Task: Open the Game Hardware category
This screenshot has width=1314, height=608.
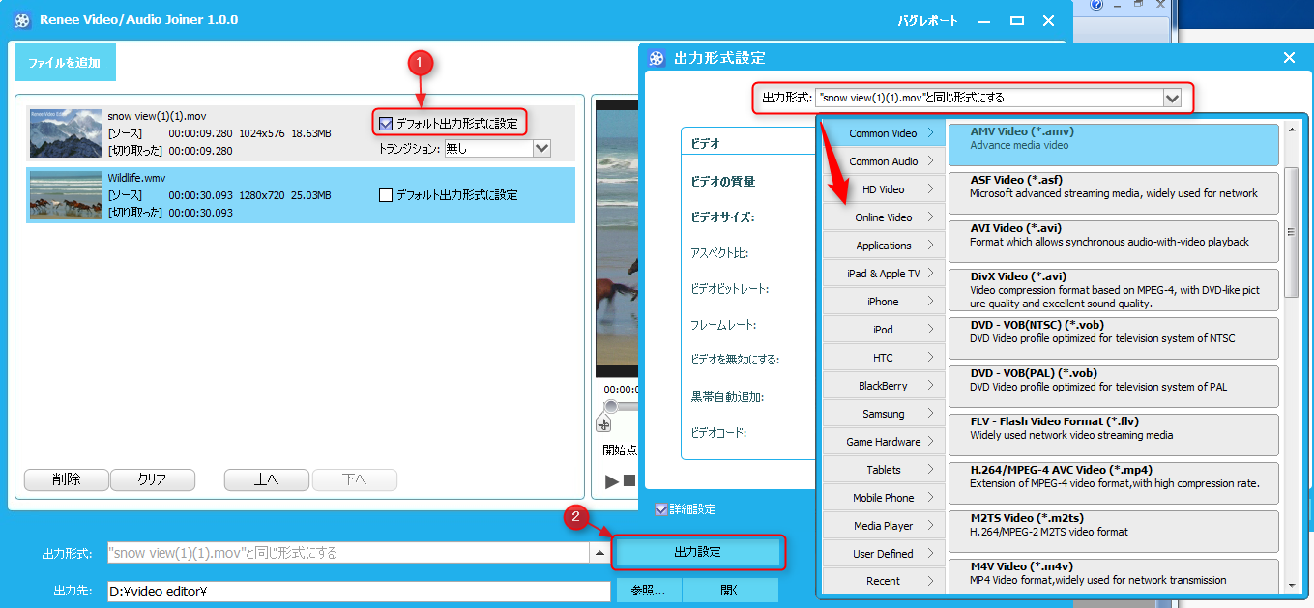Action: click(x=884, y=442)
